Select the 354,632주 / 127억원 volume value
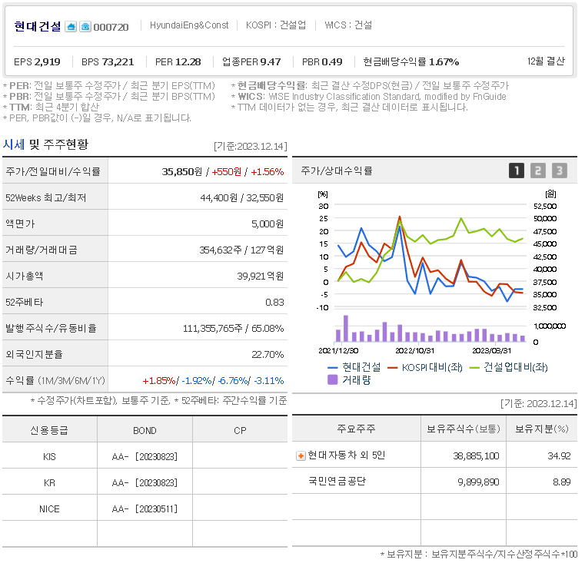 (x=241, y=250)
